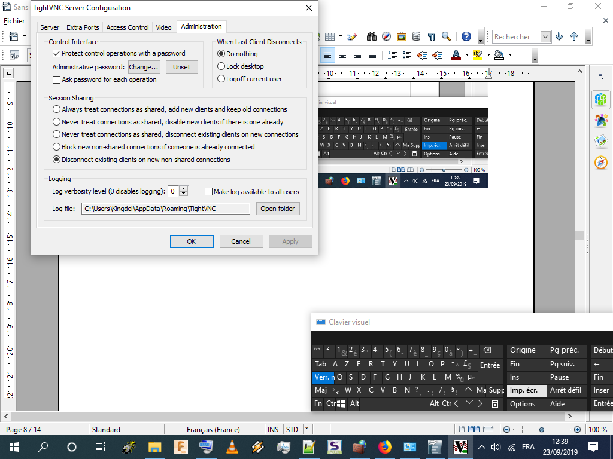Click the Find Previous up arrow
Image resolution: width=613 pixels, height=459 pixels.
click(574, 36)
